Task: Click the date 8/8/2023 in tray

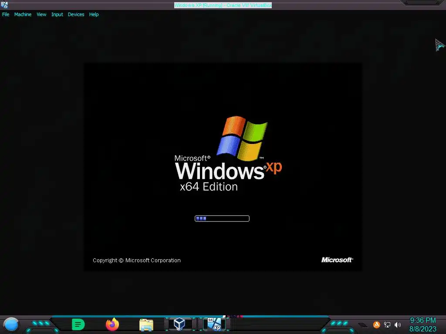Action: click(422, 329)
